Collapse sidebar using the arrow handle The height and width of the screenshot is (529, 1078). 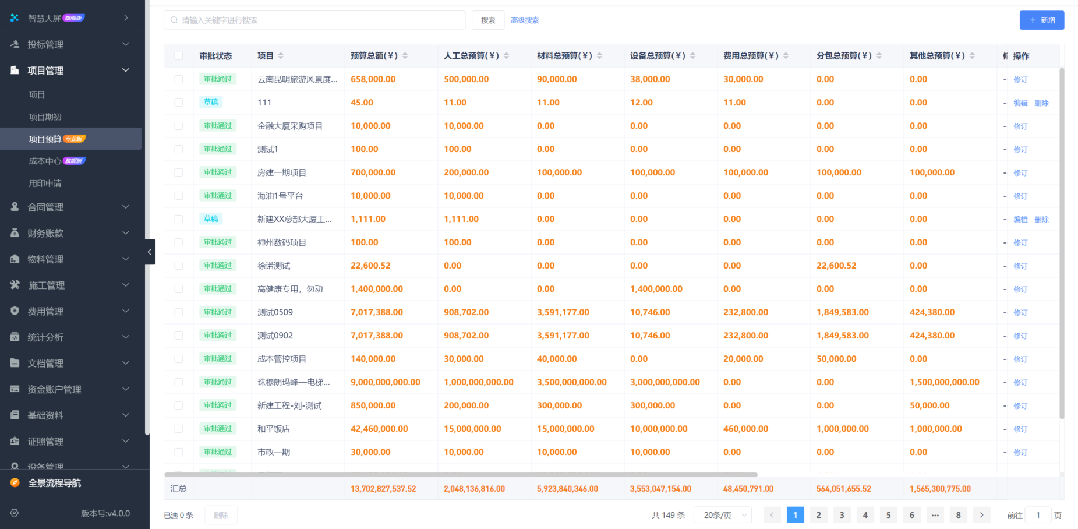tap(150, 252)
